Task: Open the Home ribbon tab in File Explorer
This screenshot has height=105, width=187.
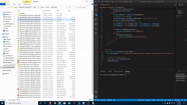Action: (x=8, y=4)
